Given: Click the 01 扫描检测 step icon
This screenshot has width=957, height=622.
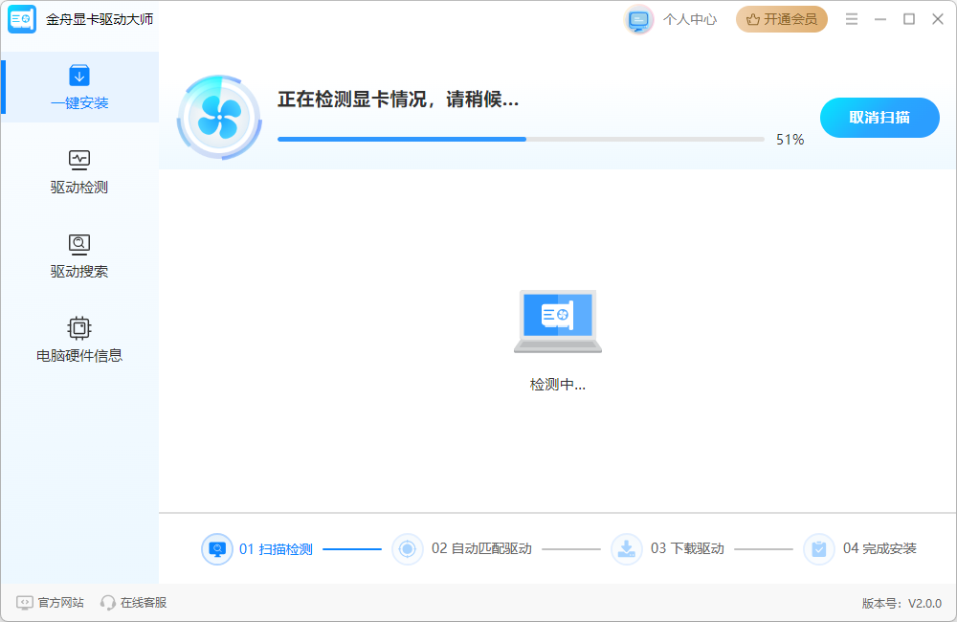Looking at the screenshot, I should 217,548.
